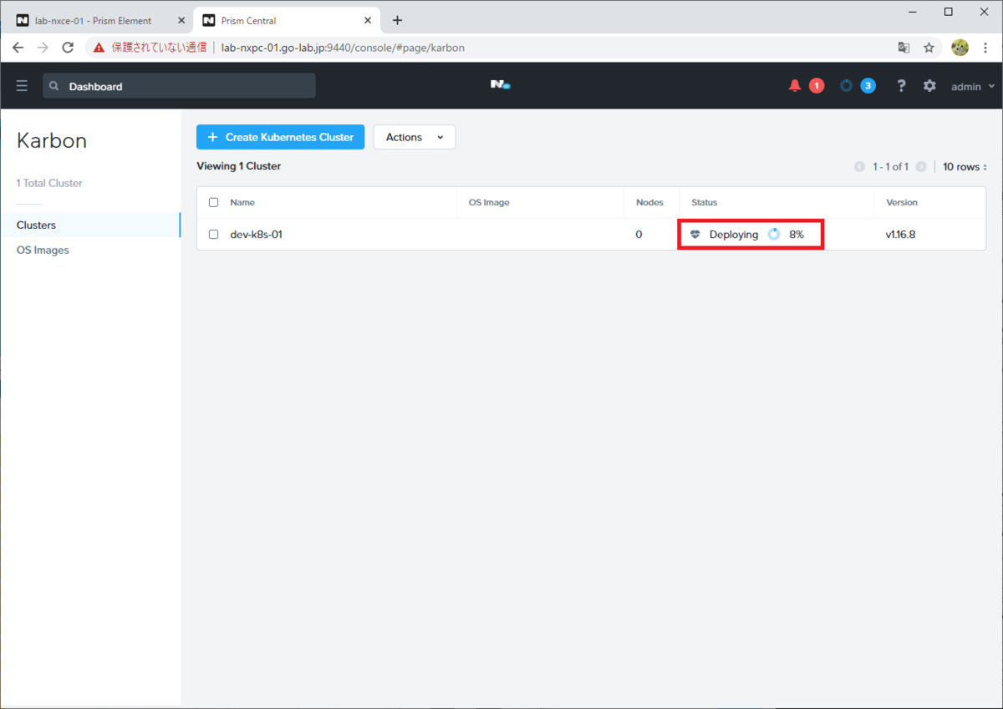The image size is (1003, 709).
Task: Click the blue tasks count badge
Action: click(x=868, y=86)
